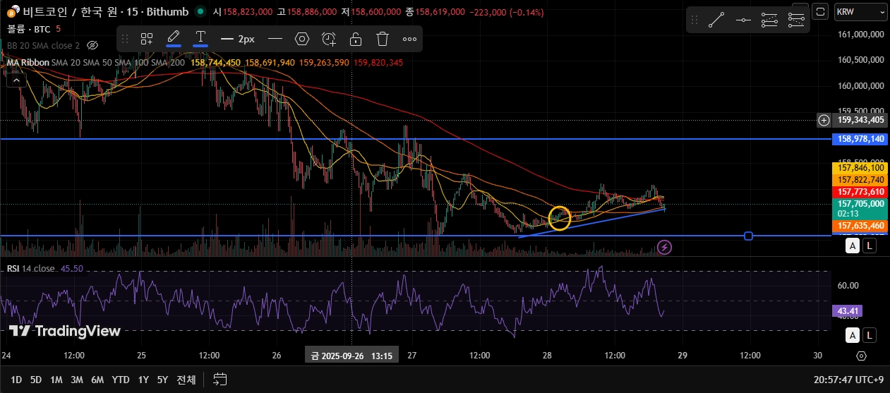Image resolution: width=890 pixels, height=393 pixels.
Task: Collapse the indicator legend with chevron
Action: [x=16, y=80]
